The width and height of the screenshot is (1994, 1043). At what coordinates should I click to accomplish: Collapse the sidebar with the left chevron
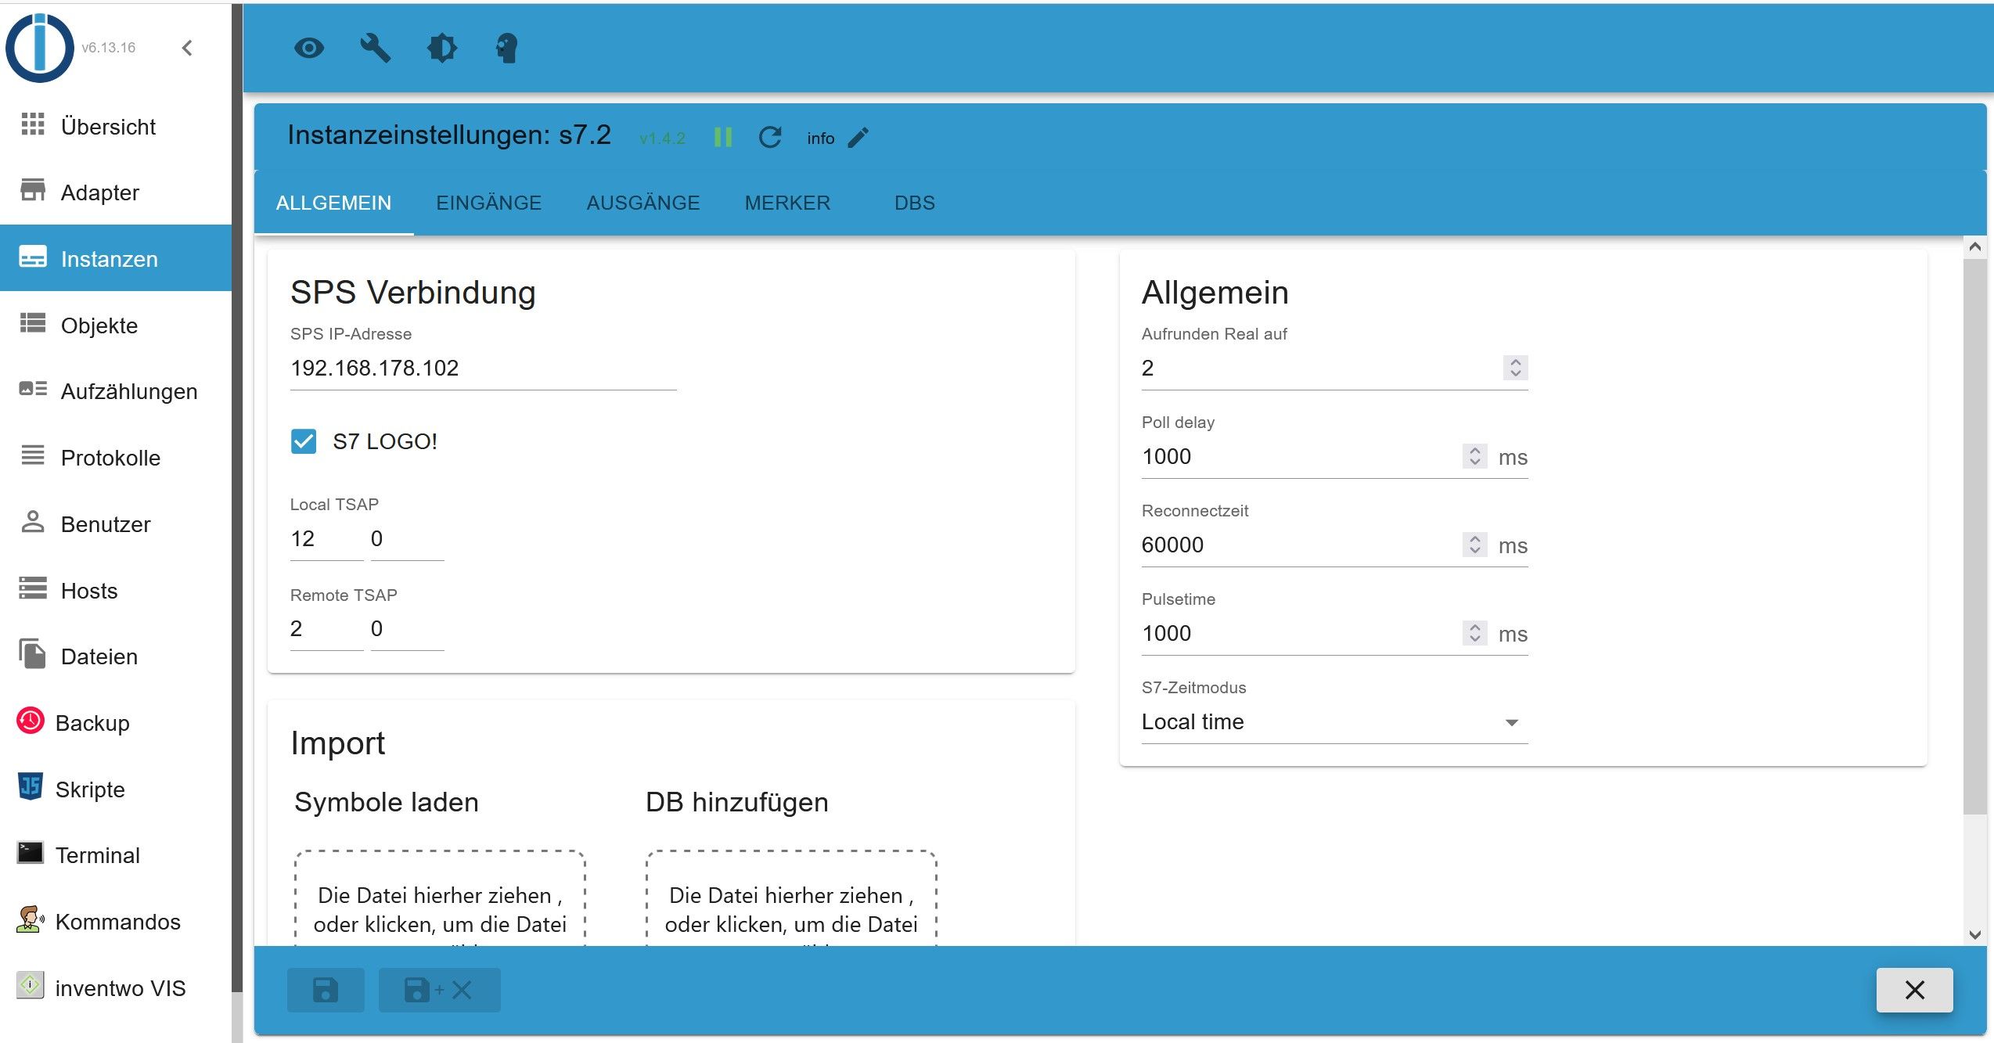pyautogui.click(x=187, y=49)
